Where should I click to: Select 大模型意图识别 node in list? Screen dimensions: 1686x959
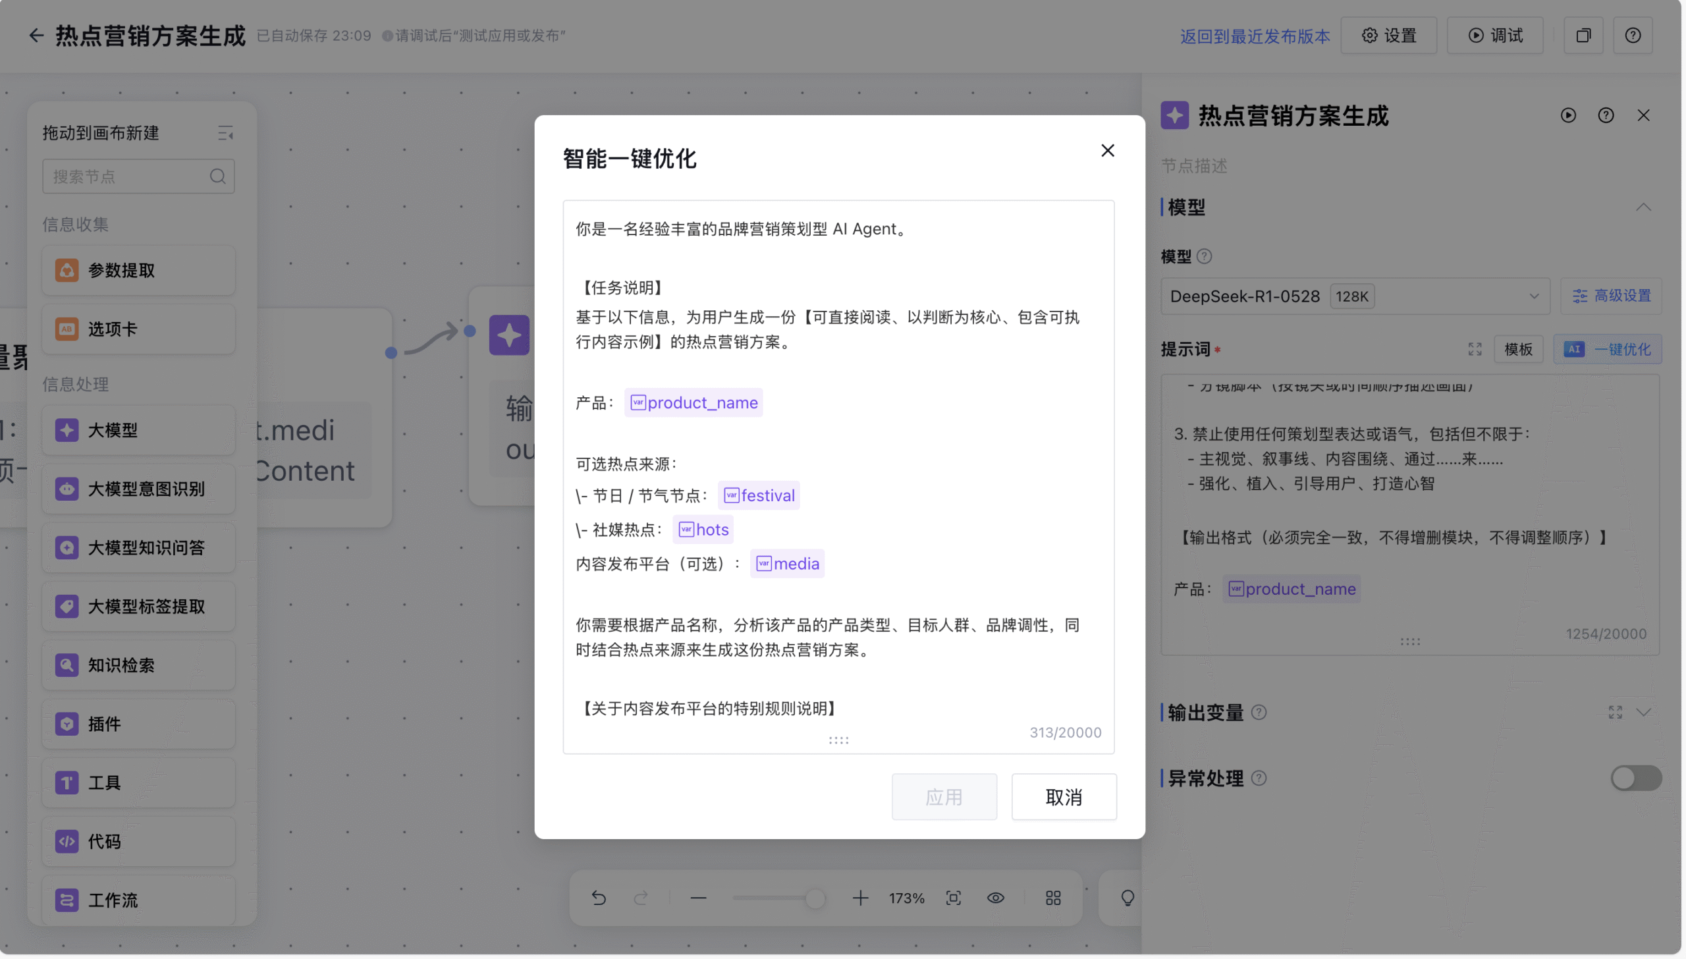(138, 489)
